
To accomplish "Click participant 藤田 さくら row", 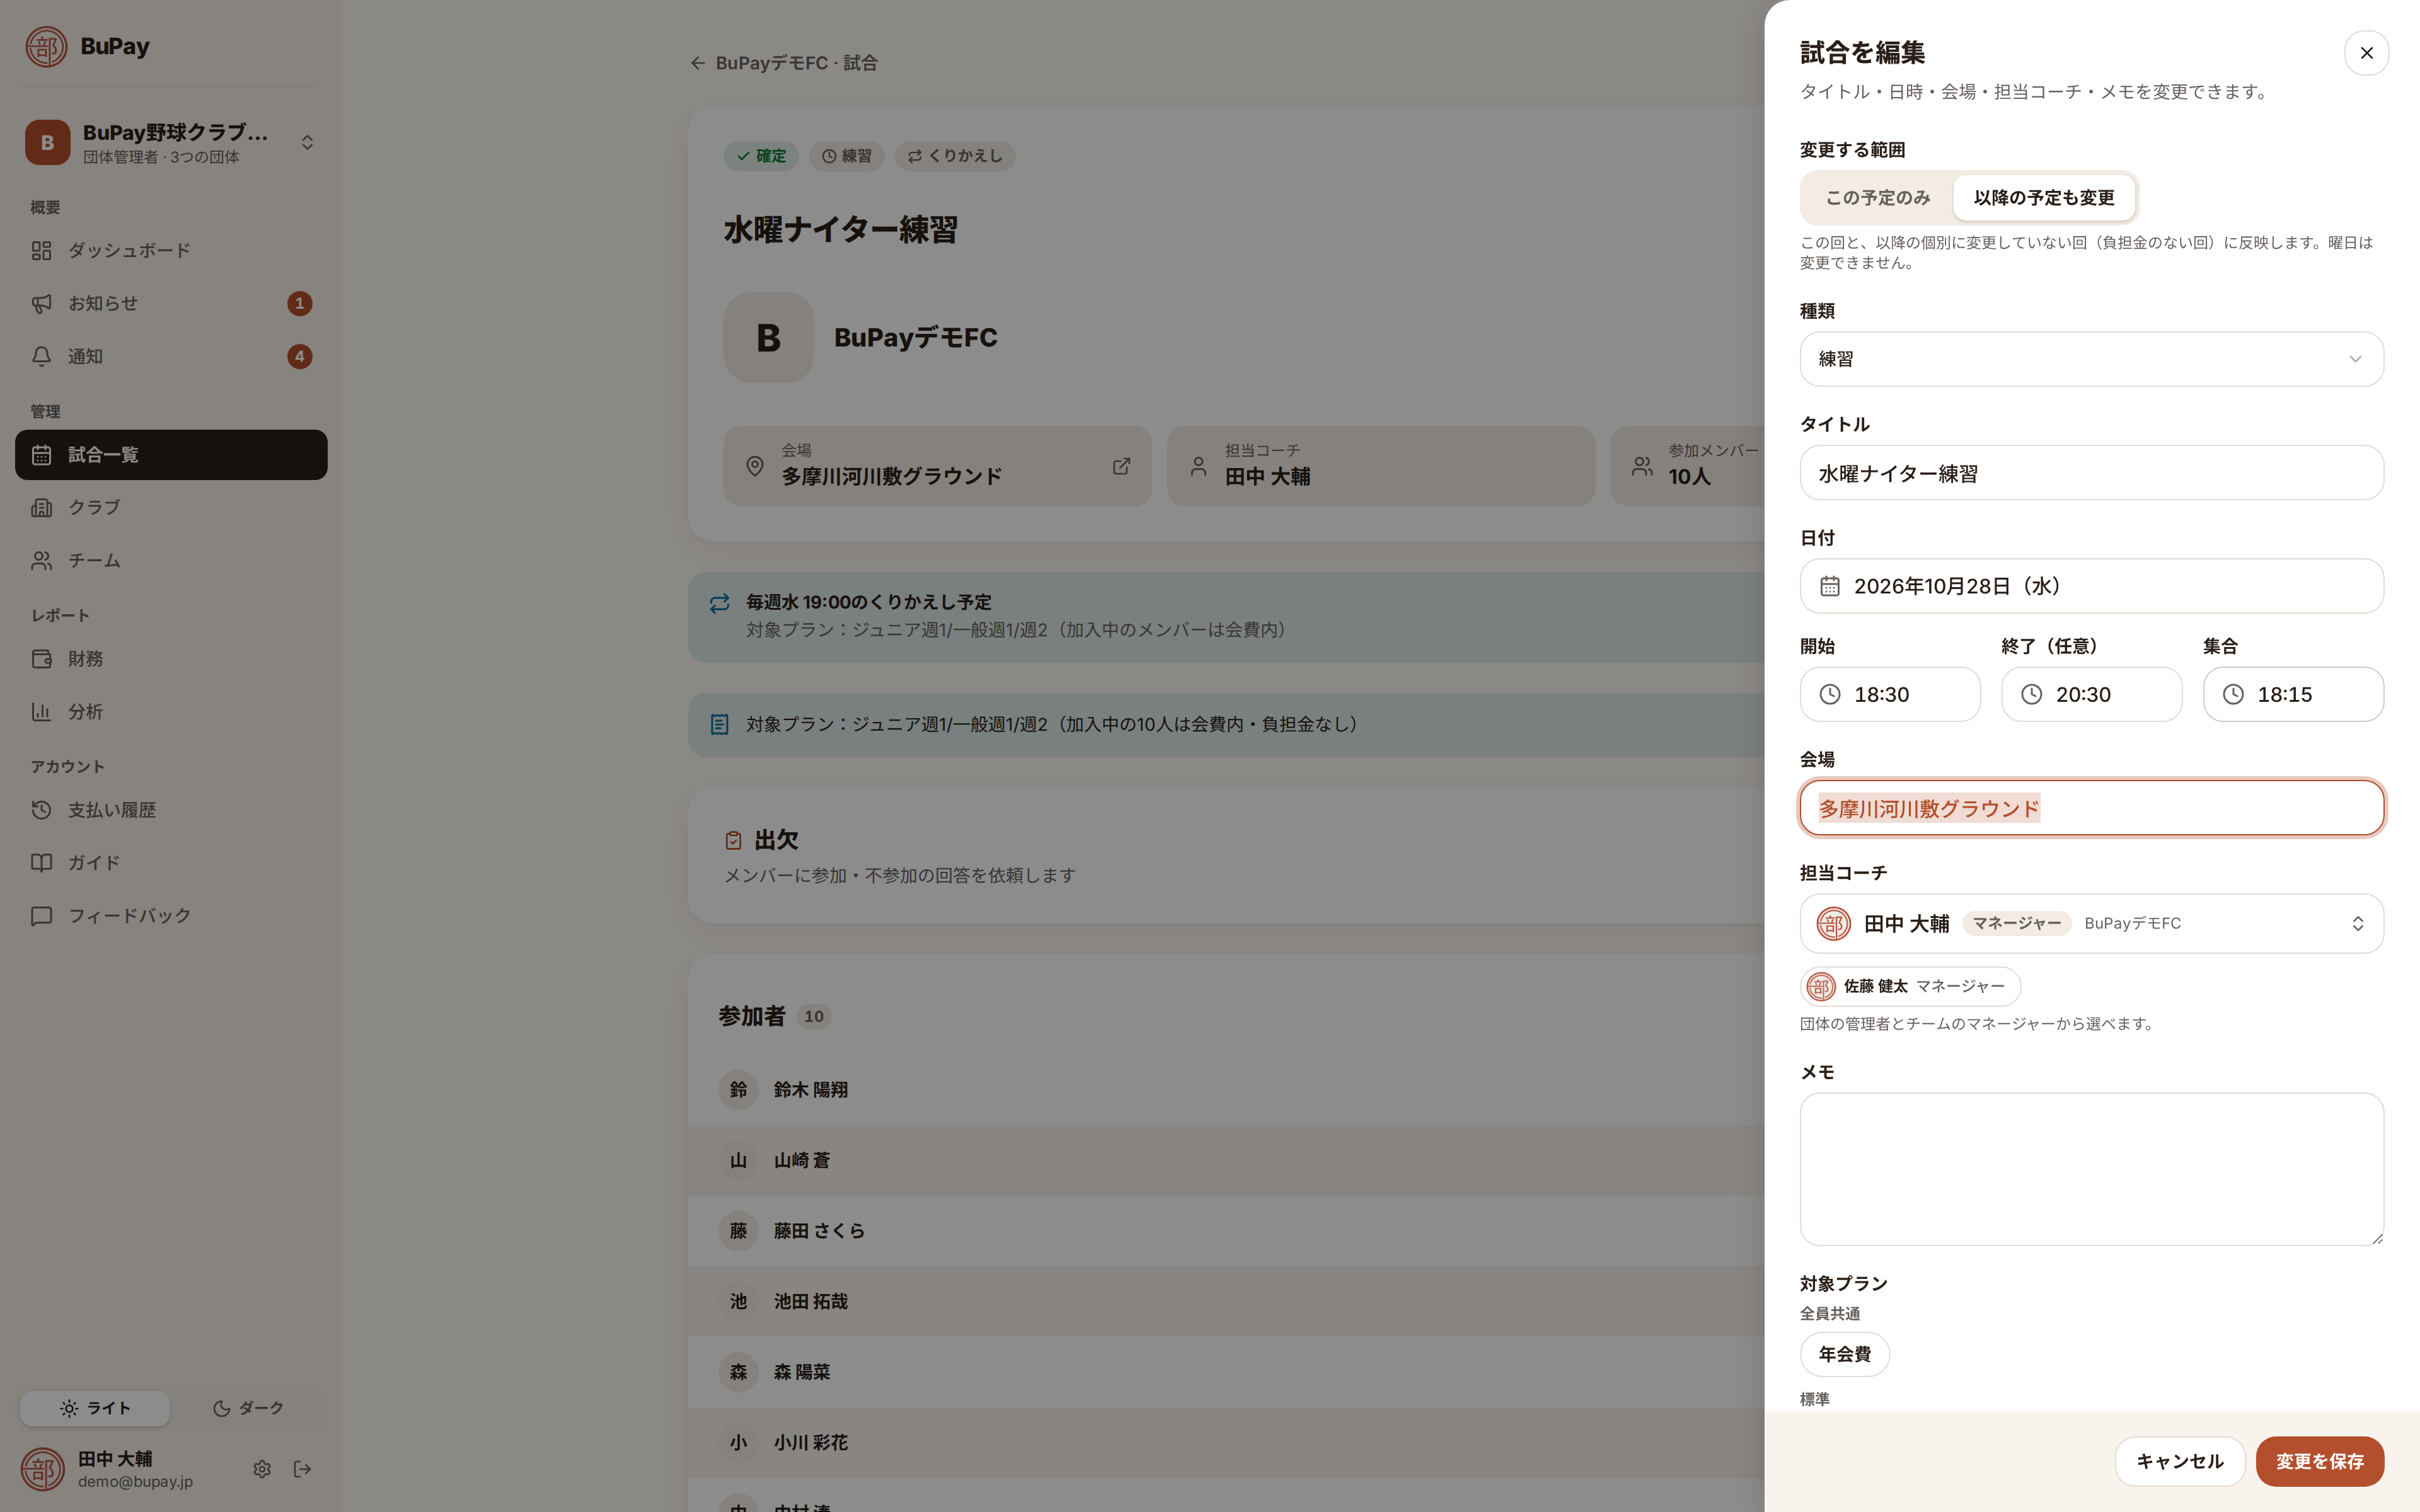I will (1226, 1231).
